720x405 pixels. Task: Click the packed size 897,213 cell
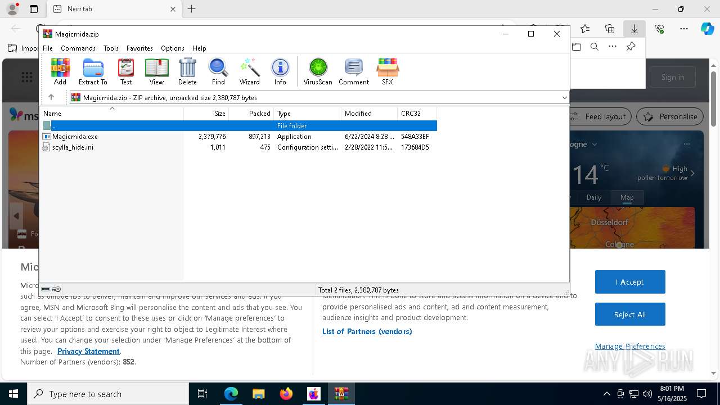(x=259, y=137)
